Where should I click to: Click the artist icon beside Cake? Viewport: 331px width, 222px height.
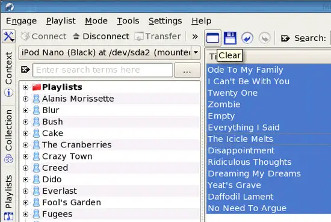pos(36,134)
